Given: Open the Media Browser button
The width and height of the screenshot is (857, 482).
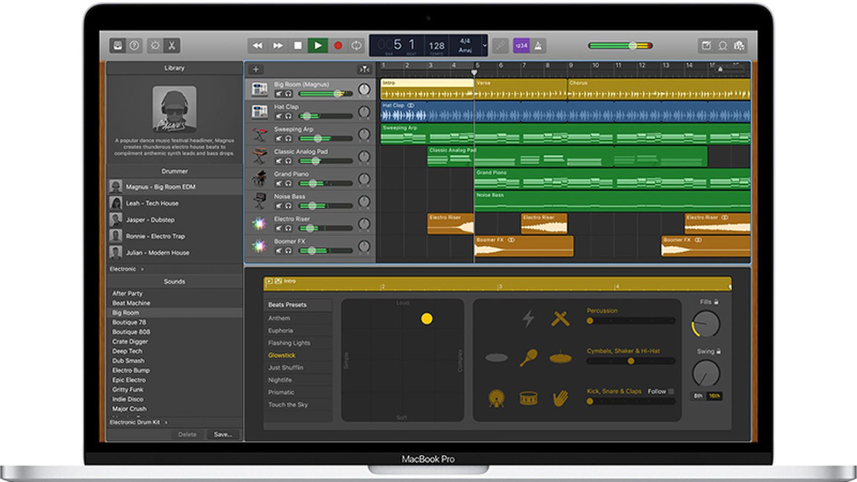Looking at the screenshot, I should coord(739,46).
